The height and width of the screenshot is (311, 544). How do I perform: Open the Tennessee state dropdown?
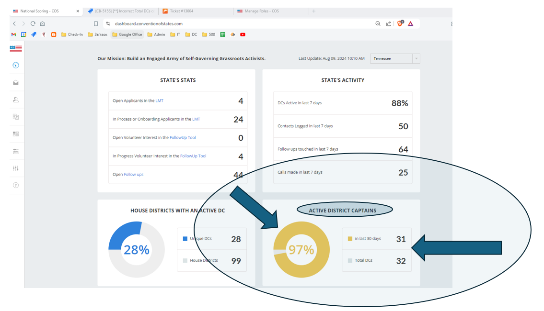pos(394,58)
